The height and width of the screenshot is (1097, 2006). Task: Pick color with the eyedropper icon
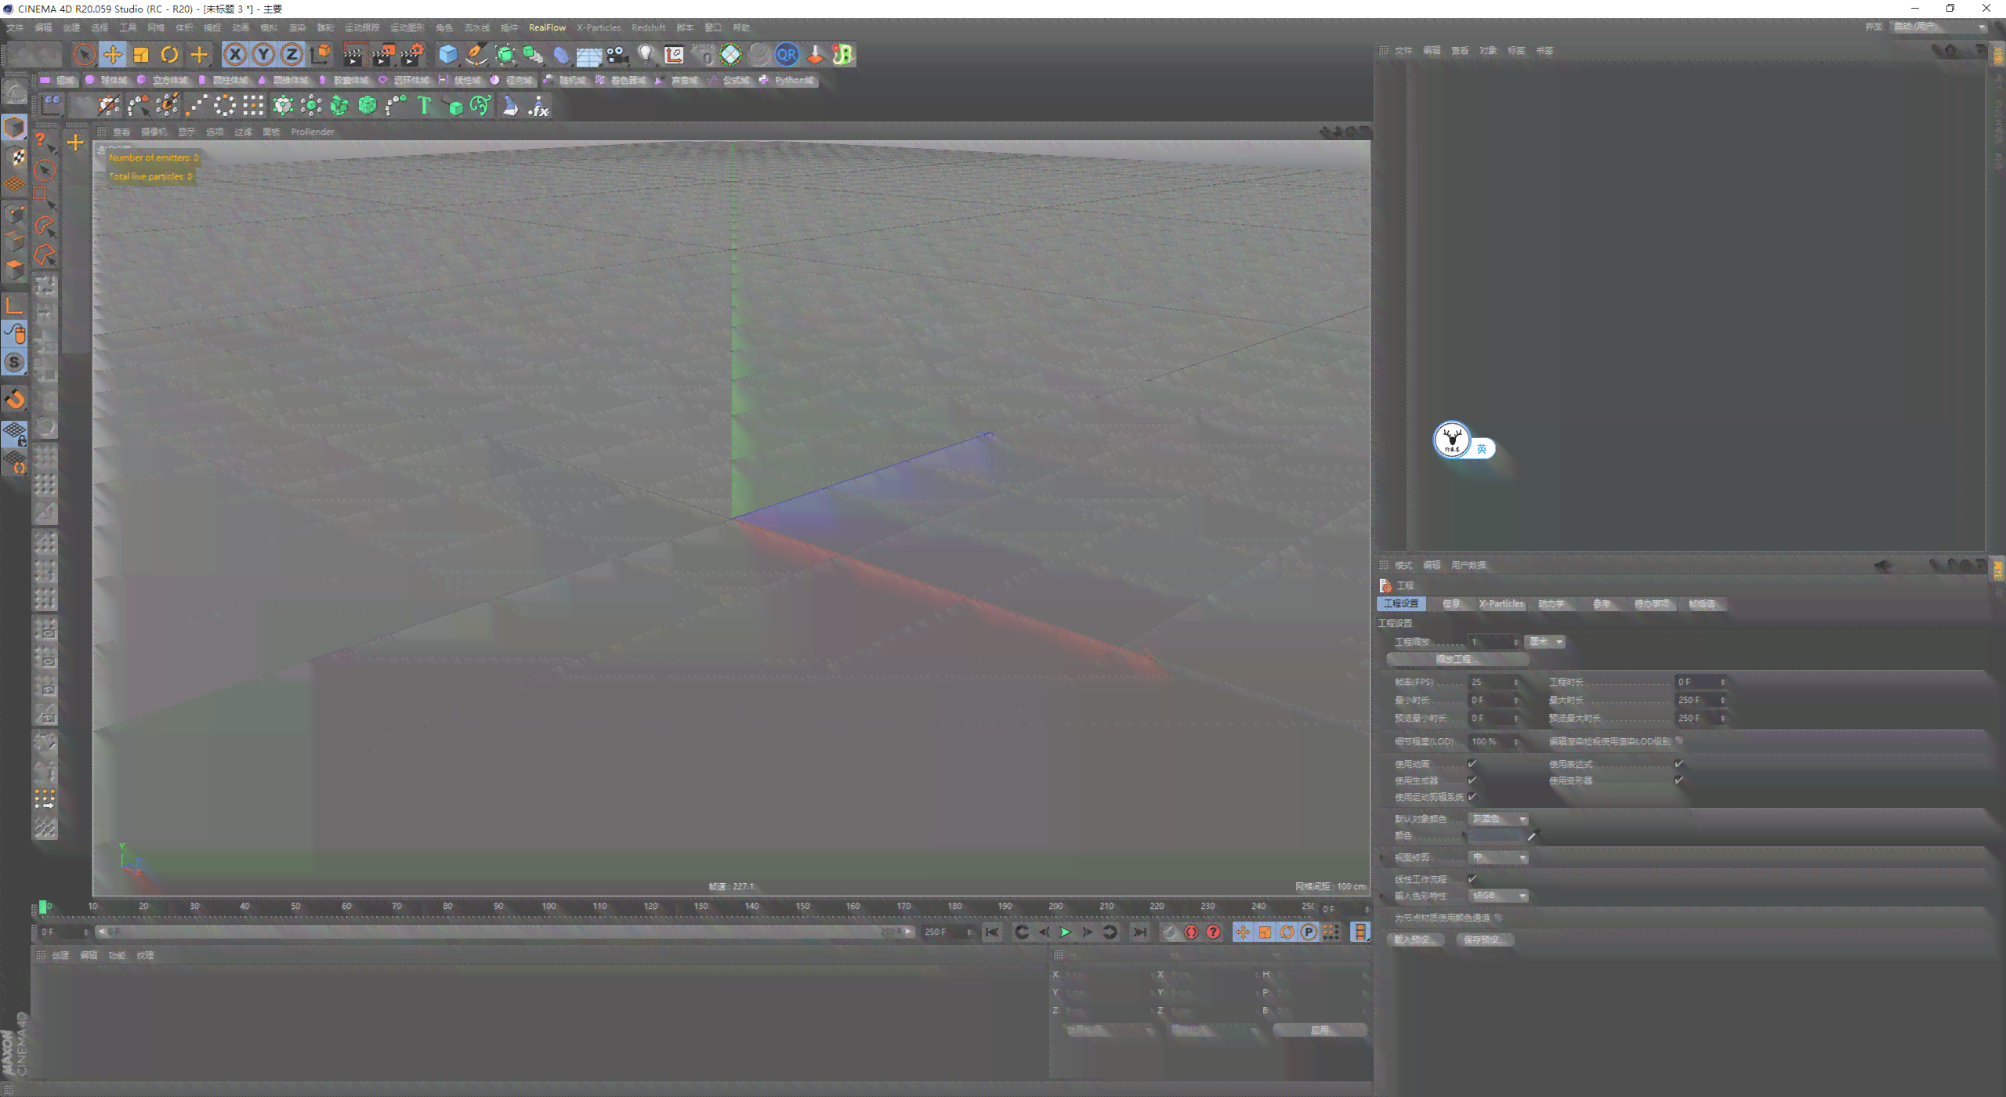point(1533,835)
